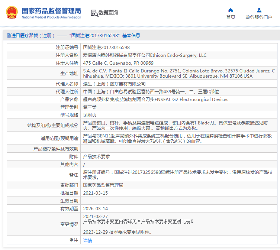Click the document icon before 进口医疗器械
The width and height of the screenshot is (280, 250).
9,36
